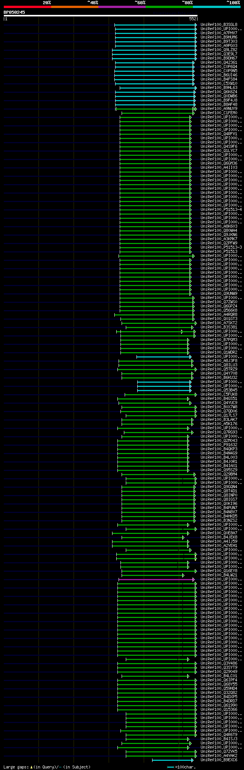Select the UniRef100_B6UI46 label
Image resolution: width=244 pixels, height=770 pixels.
[x=219, y=75]
